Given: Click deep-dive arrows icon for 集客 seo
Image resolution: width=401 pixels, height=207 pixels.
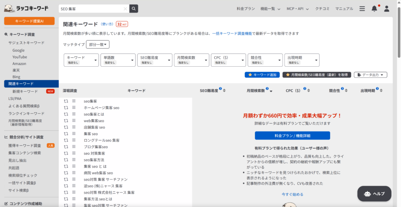Looking at the screenshot, I should (66, 134).
